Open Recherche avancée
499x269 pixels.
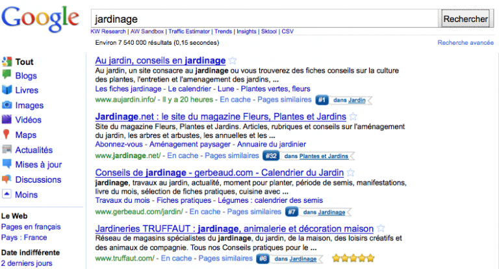tap(466, 43)
